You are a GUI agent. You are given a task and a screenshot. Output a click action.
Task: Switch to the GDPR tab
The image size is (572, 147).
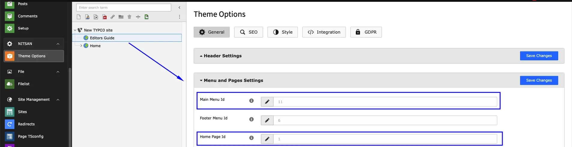click(x=366, y=32)
